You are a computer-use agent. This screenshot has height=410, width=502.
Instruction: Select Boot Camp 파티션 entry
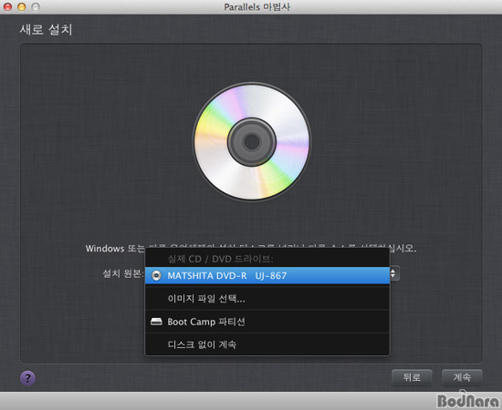(x=267, y=322)
